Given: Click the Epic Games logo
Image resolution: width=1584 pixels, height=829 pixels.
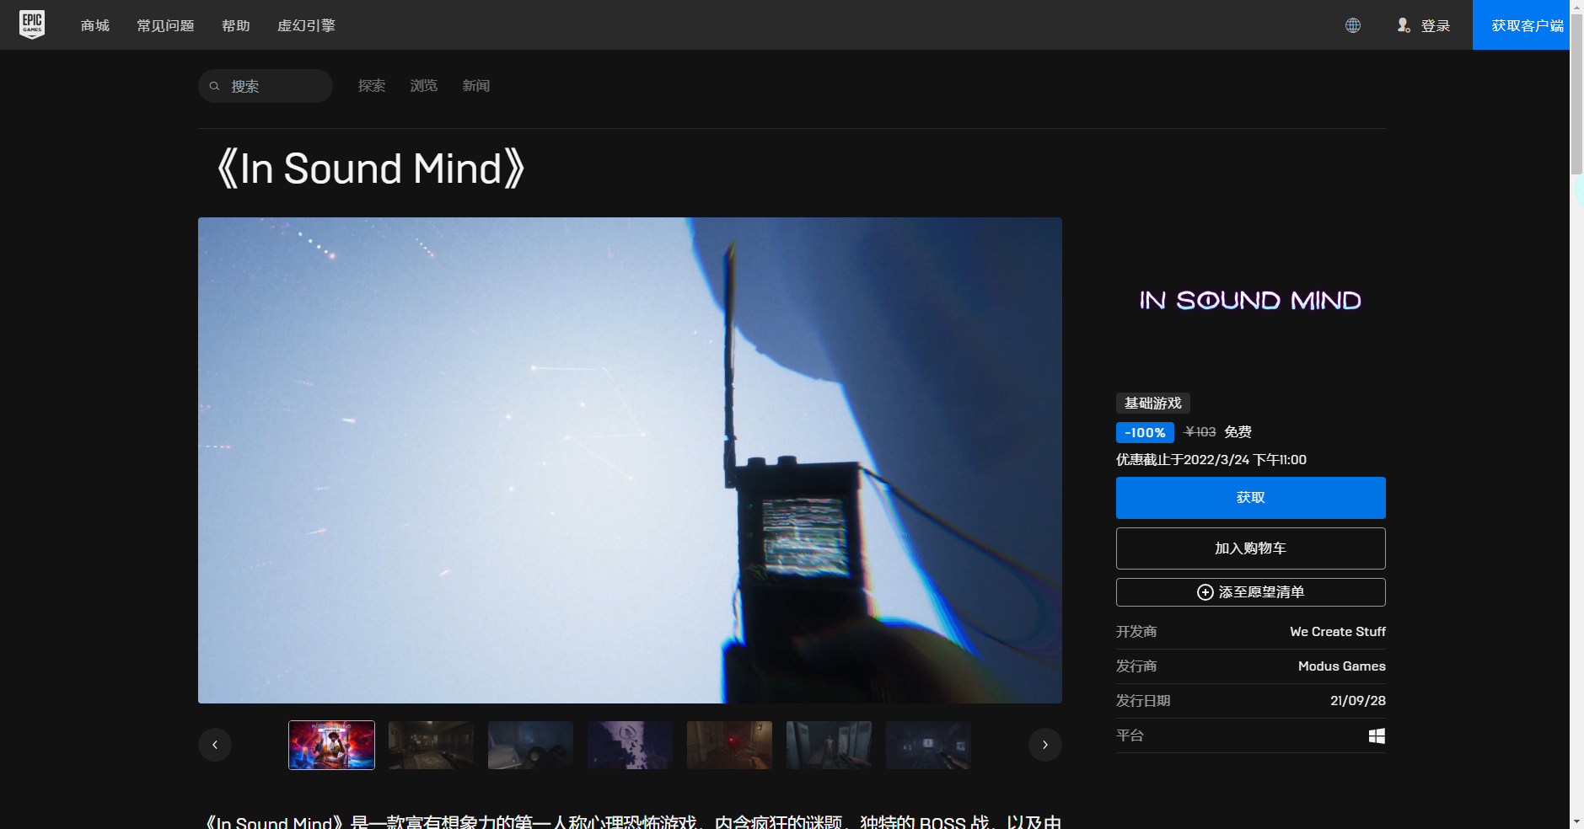Looking at the screenshot, I should point(31,24).
